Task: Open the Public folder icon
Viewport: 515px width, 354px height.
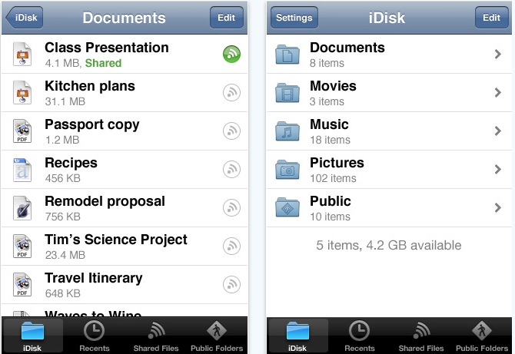Action: [x=288, y=208]
